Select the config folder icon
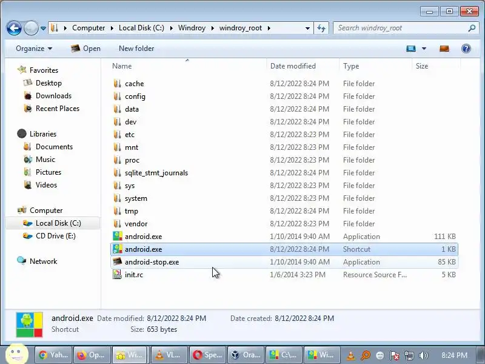The image size is (485, 364). [117, 96]
